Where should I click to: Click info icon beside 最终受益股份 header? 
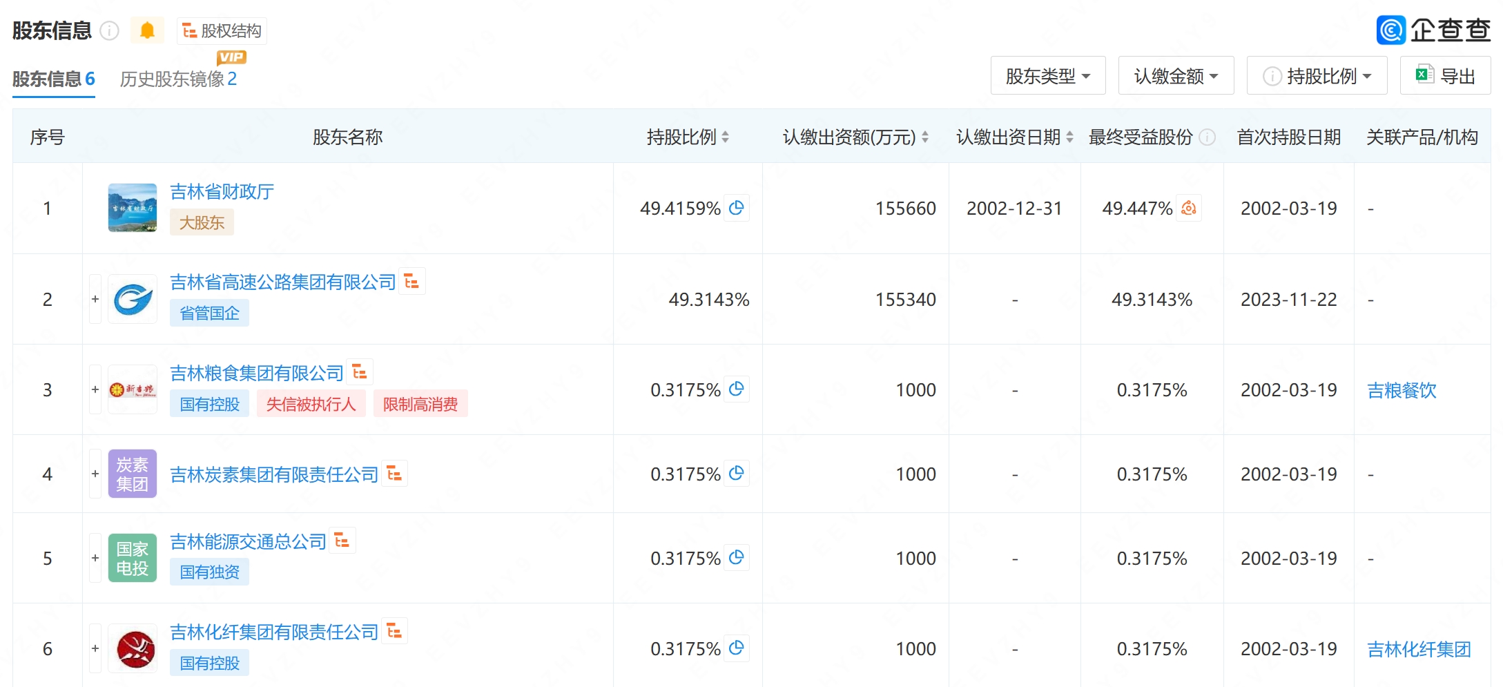pos(1208,137)
